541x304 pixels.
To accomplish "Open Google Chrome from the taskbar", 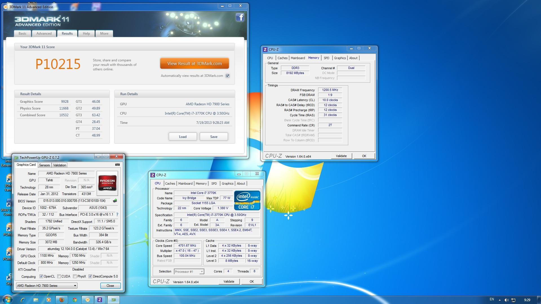I will coord(75,300).
